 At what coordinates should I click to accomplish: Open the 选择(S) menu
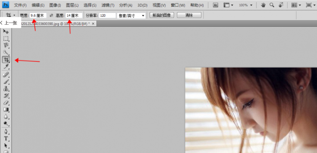pyautogui.click(x=90, y=5)
